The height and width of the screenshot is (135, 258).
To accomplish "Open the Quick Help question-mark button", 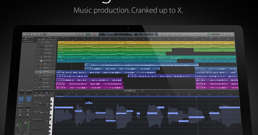I will pos(35,34).
